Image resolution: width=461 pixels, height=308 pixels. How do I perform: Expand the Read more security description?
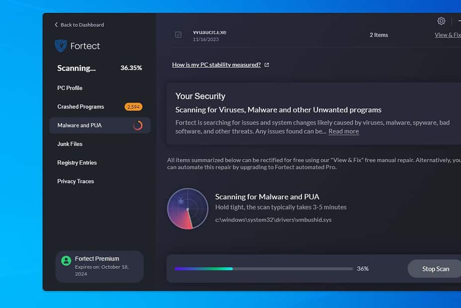pyautogui.click(x=343, y=131)
